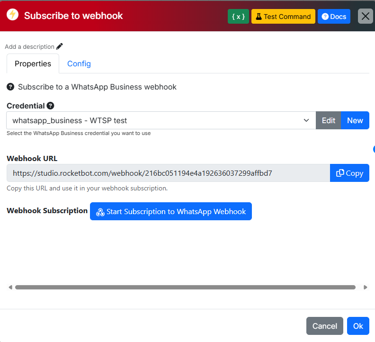Image resolution: width=375 pixels, height=342 pixels.
Task: Cancel the dialog
Action: click(324, 326)
